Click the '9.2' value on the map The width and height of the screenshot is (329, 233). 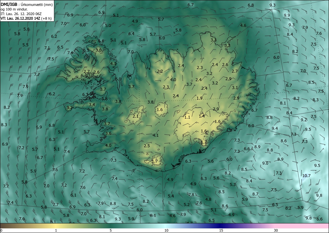pyautogui.click(x=304, y=120)
